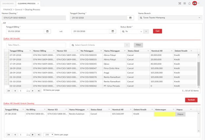The image size is (205, 140).
Task: Sort by Nama Pelanggan header in upper grid
Action: 112,51
